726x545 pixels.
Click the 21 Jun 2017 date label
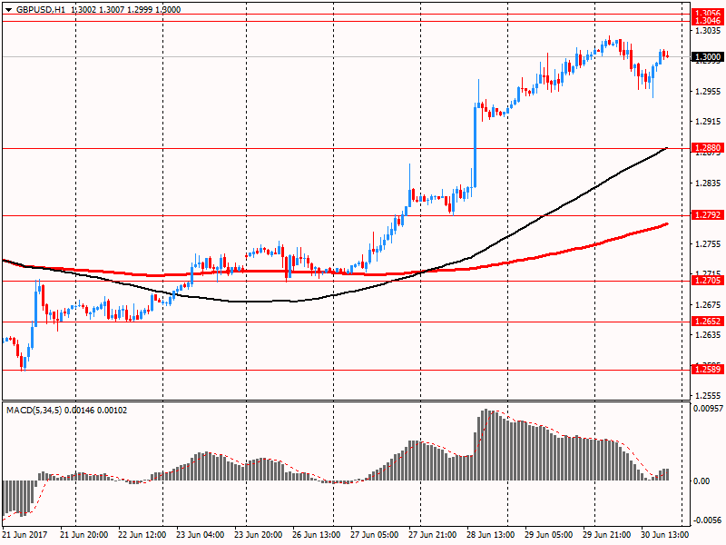[x=25, y=534]
